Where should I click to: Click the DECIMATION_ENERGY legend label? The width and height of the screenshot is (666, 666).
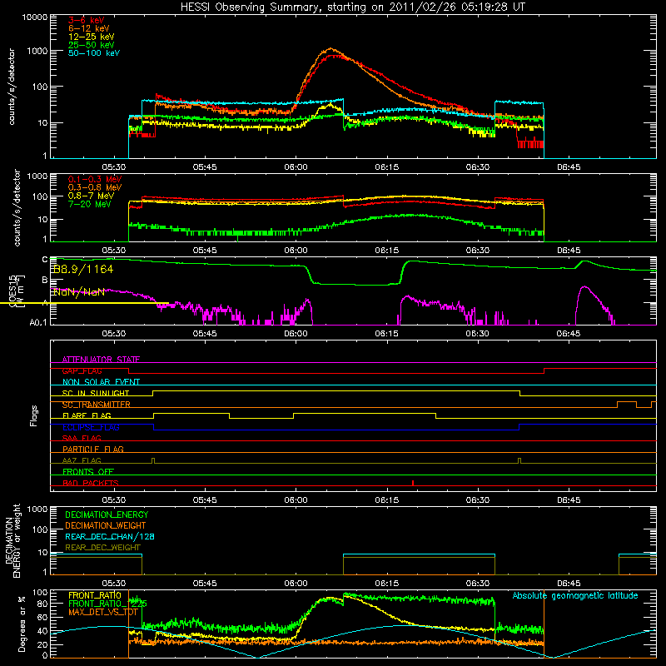point(107,514)
